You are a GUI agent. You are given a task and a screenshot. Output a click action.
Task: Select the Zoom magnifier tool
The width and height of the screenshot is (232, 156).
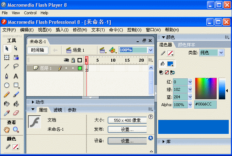pyautogui.click(x=16, y=130)
